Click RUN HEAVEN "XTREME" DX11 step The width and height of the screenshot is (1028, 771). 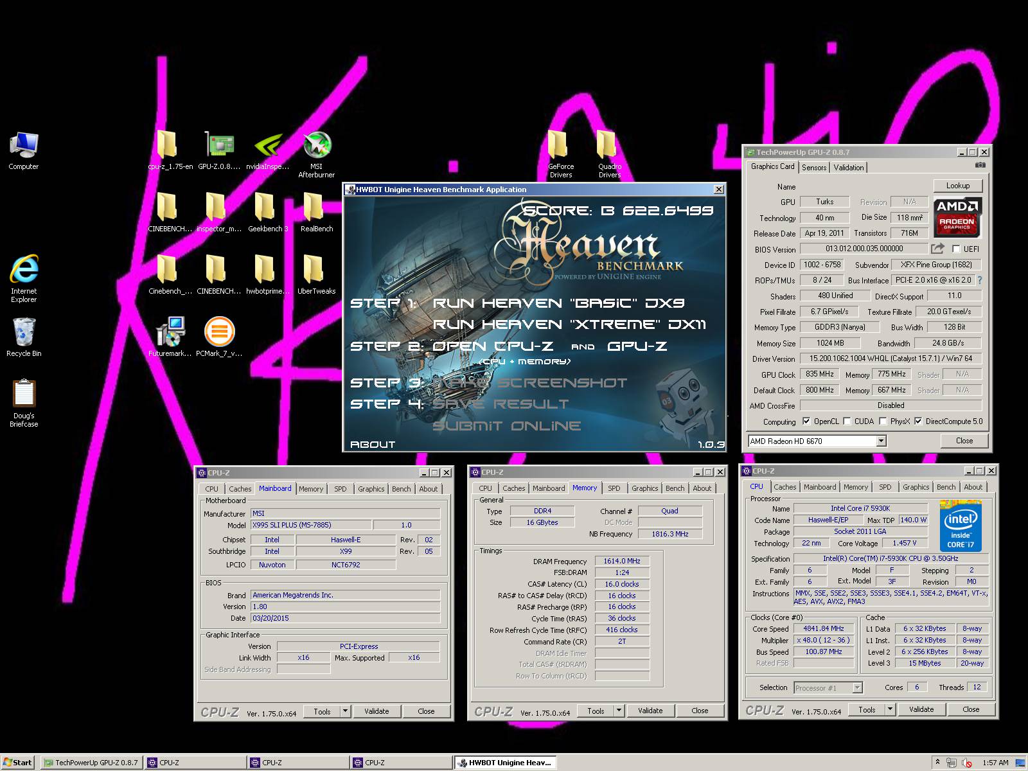pos(569,324)
